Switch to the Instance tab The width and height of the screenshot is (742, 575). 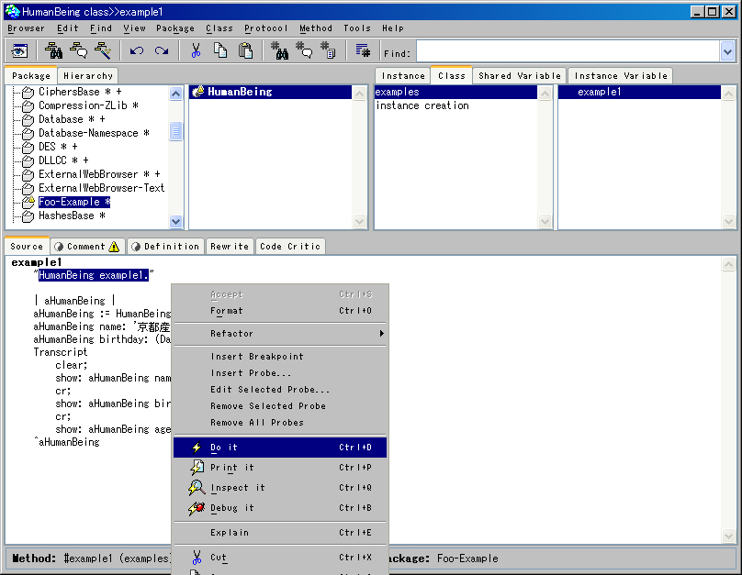403,75
